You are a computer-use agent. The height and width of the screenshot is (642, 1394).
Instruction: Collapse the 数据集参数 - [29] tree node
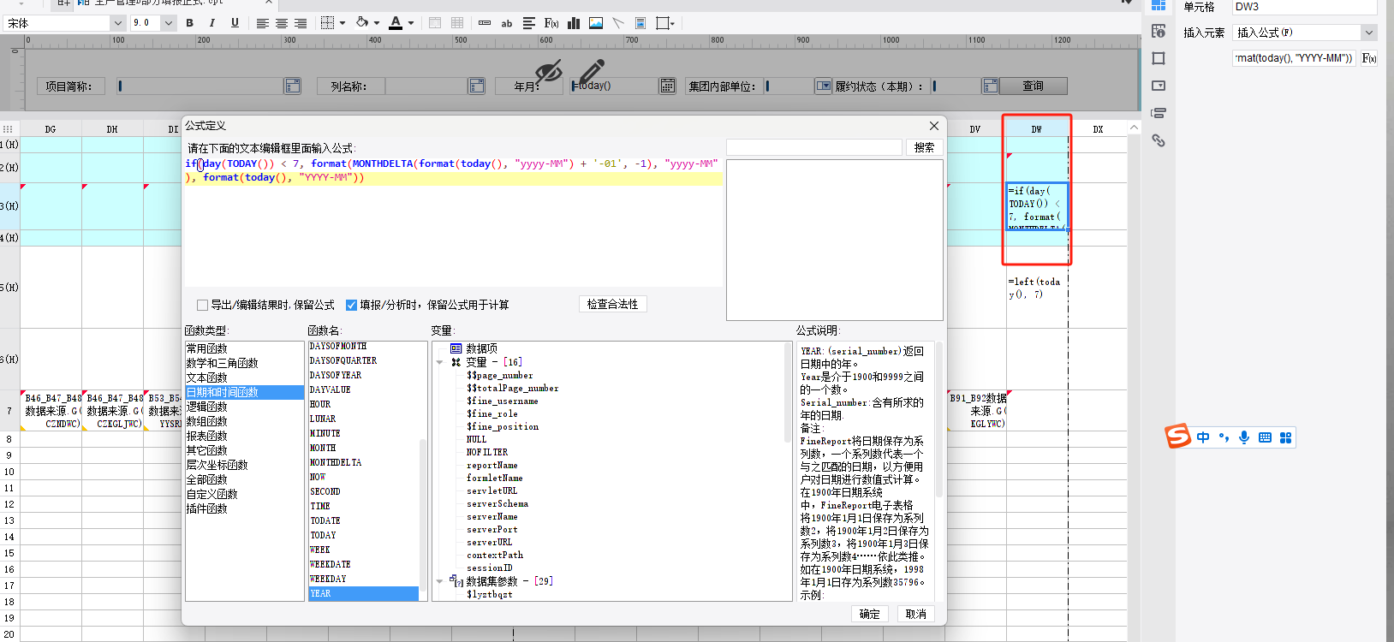tap(440, 581)
